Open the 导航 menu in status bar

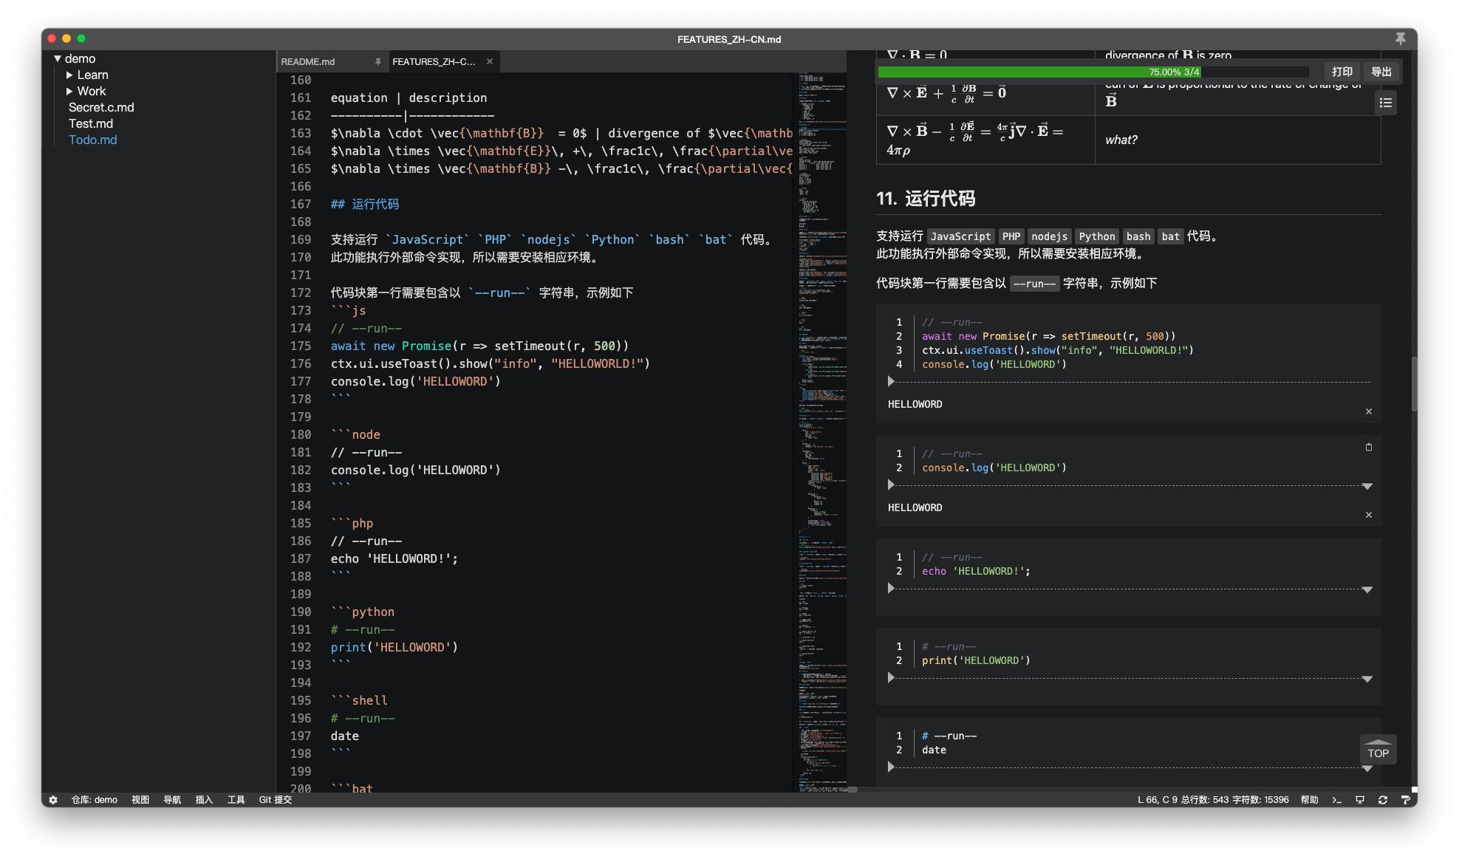172,799
